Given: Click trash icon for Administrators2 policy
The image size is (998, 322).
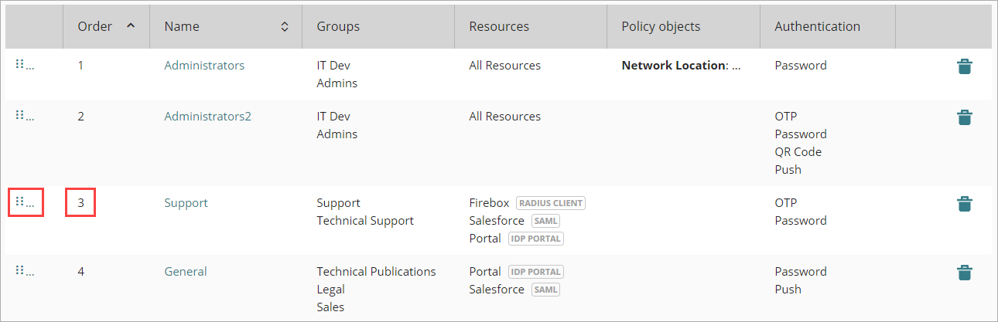Looking at the screenshot, I should coord(964,117).
